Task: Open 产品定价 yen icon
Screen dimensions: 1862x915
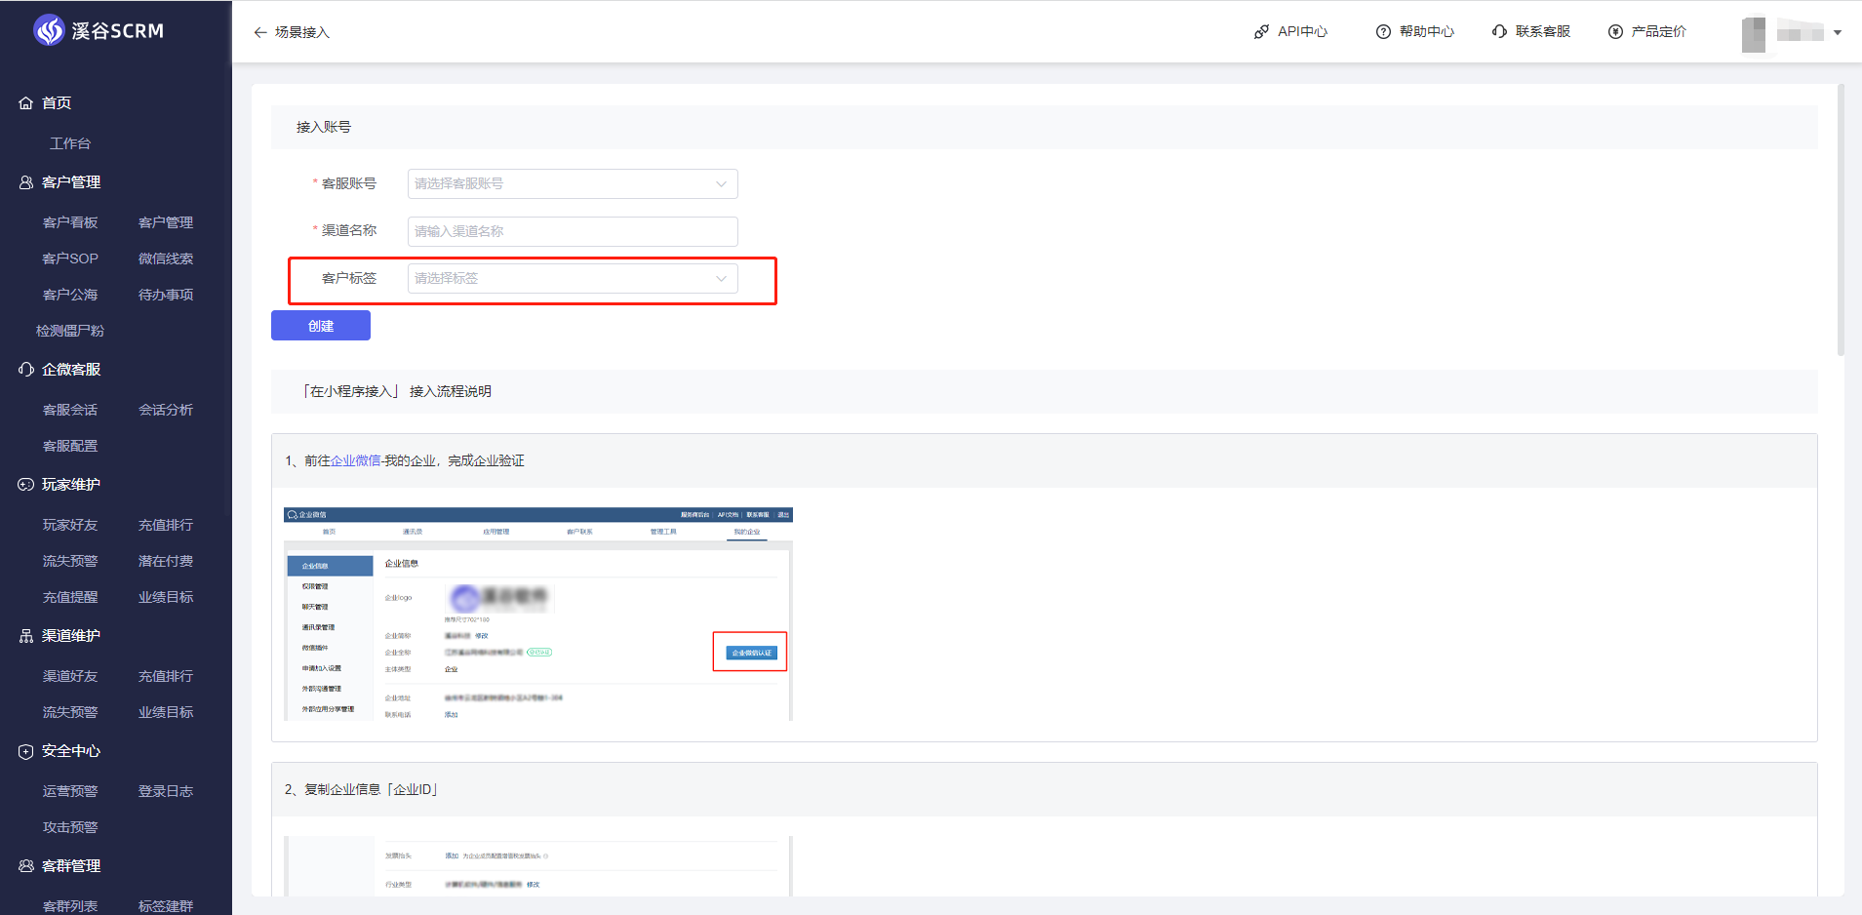Action: click(x=1615, y=32)
